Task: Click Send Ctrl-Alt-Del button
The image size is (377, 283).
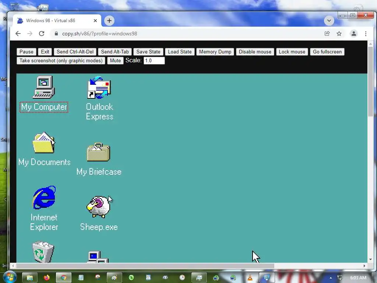Action: (75, 52)
